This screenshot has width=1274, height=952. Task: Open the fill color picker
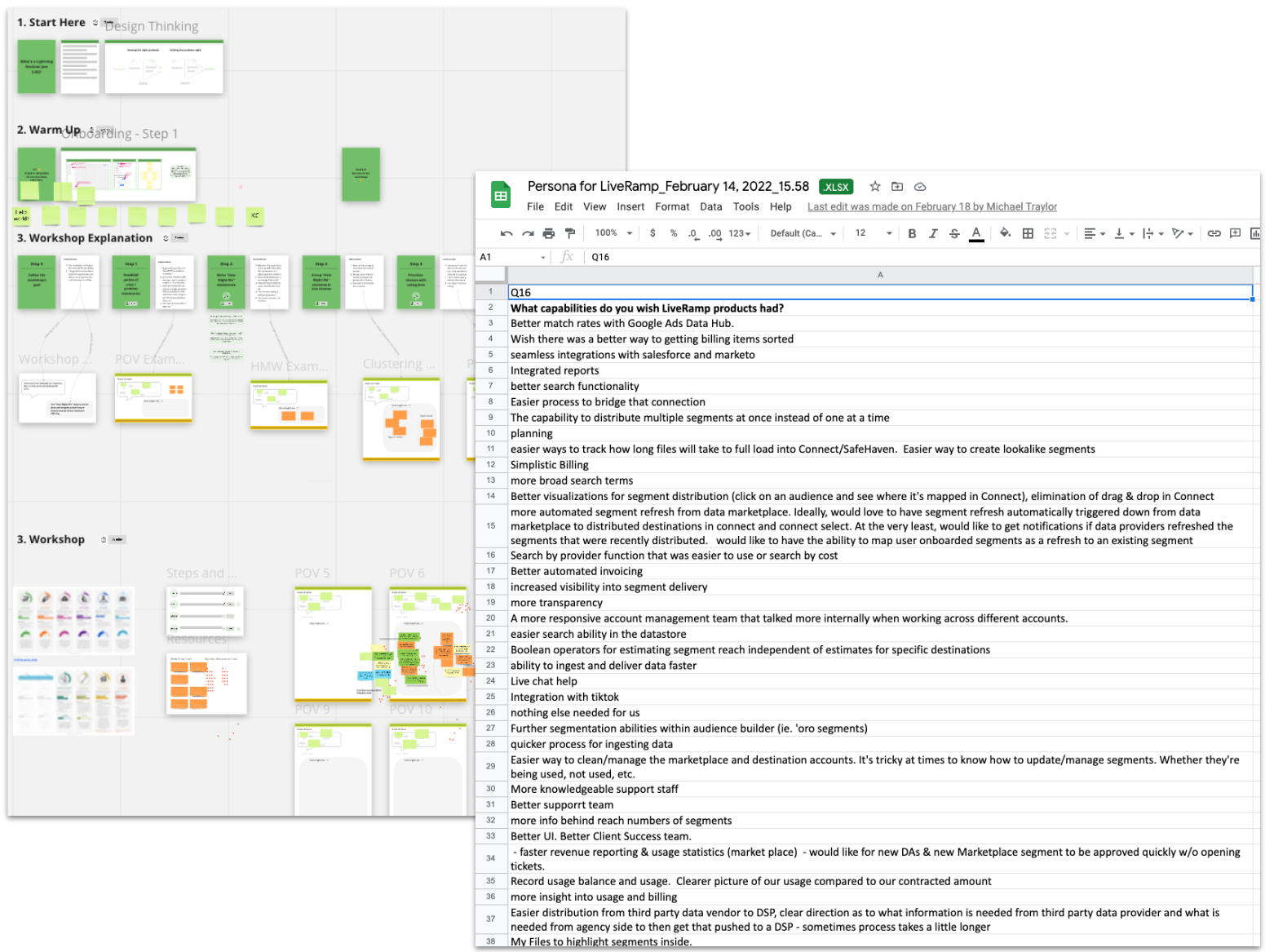1005,233
